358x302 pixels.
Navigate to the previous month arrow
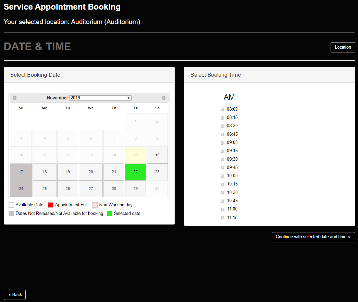(14, 98)
